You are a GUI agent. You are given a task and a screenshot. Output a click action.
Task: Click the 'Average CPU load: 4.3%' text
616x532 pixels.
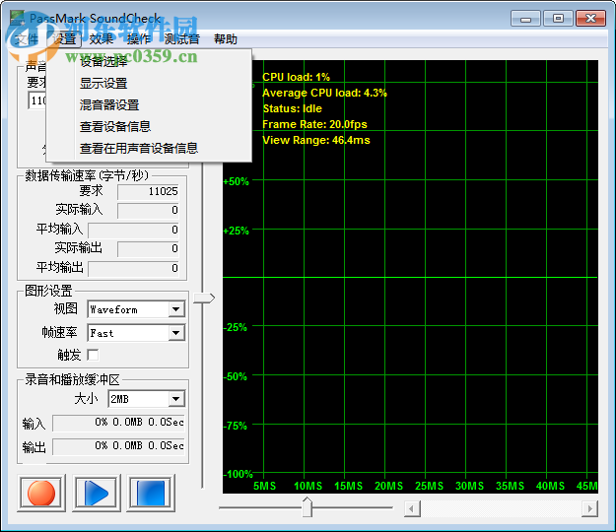coord(324,93)
